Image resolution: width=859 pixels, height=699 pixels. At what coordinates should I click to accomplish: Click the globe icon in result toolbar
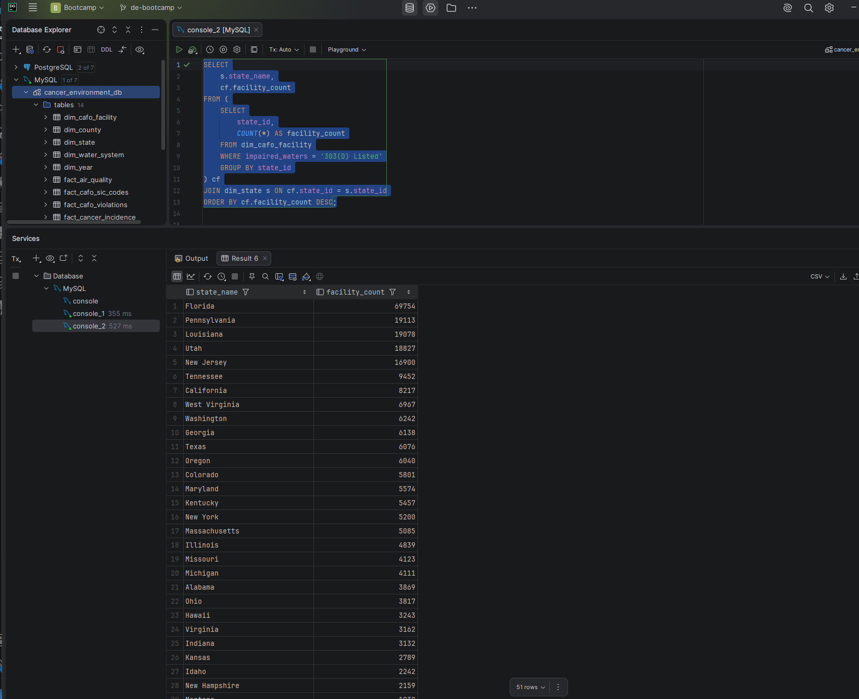click(x=320, y=276)
